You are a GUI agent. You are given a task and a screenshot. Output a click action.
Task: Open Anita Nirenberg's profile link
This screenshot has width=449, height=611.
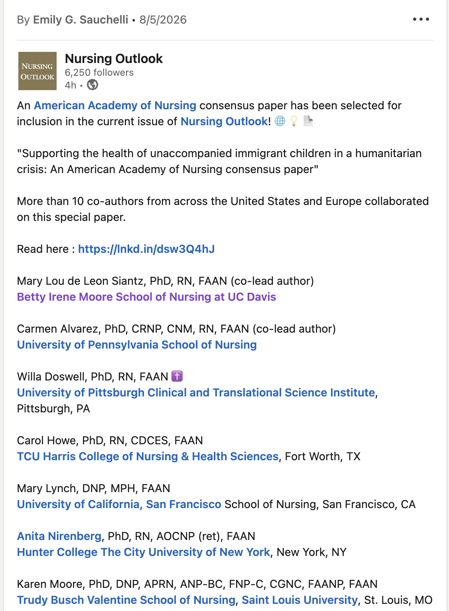[x=59, y=536]
